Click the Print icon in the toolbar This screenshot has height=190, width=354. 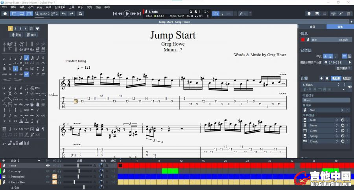tap(80, 14)
